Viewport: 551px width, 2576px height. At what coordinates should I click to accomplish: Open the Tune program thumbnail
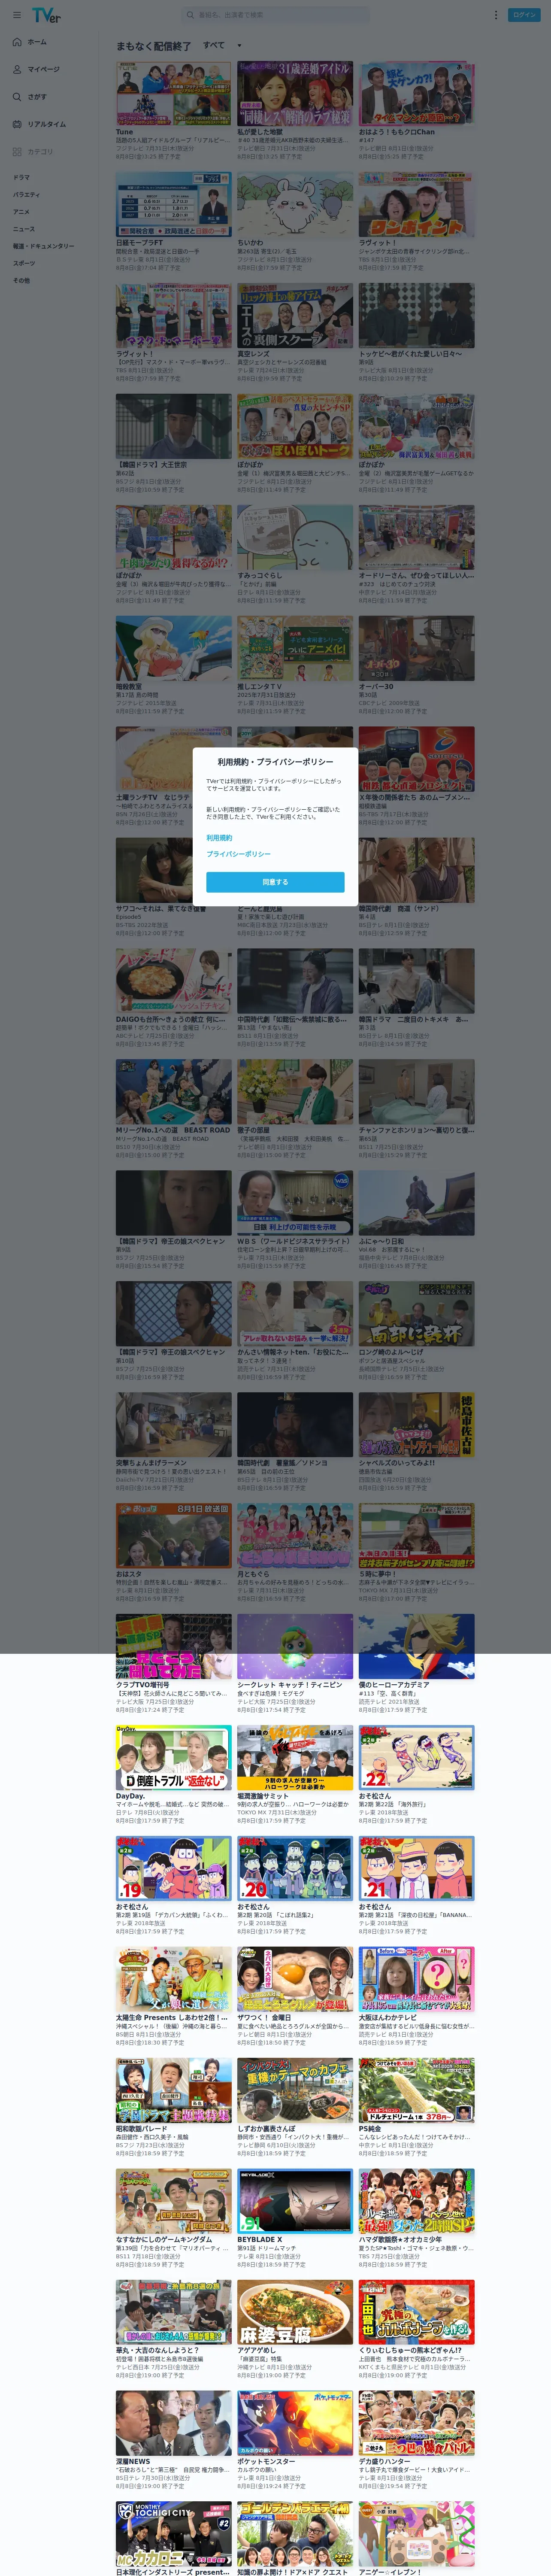[x=173, y=93]
